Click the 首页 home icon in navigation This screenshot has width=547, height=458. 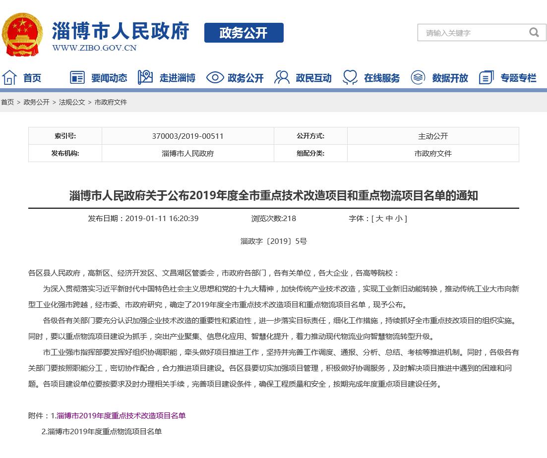(9, 77)
